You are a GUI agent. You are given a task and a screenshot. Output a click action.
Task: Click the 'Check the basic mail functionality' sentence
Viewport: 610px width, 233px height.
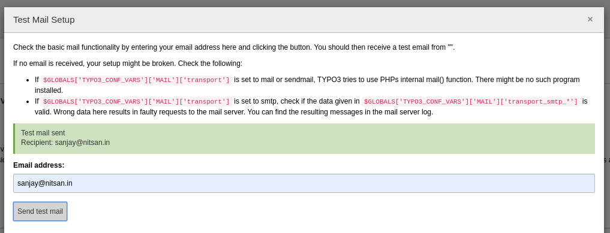pos(234,47)
